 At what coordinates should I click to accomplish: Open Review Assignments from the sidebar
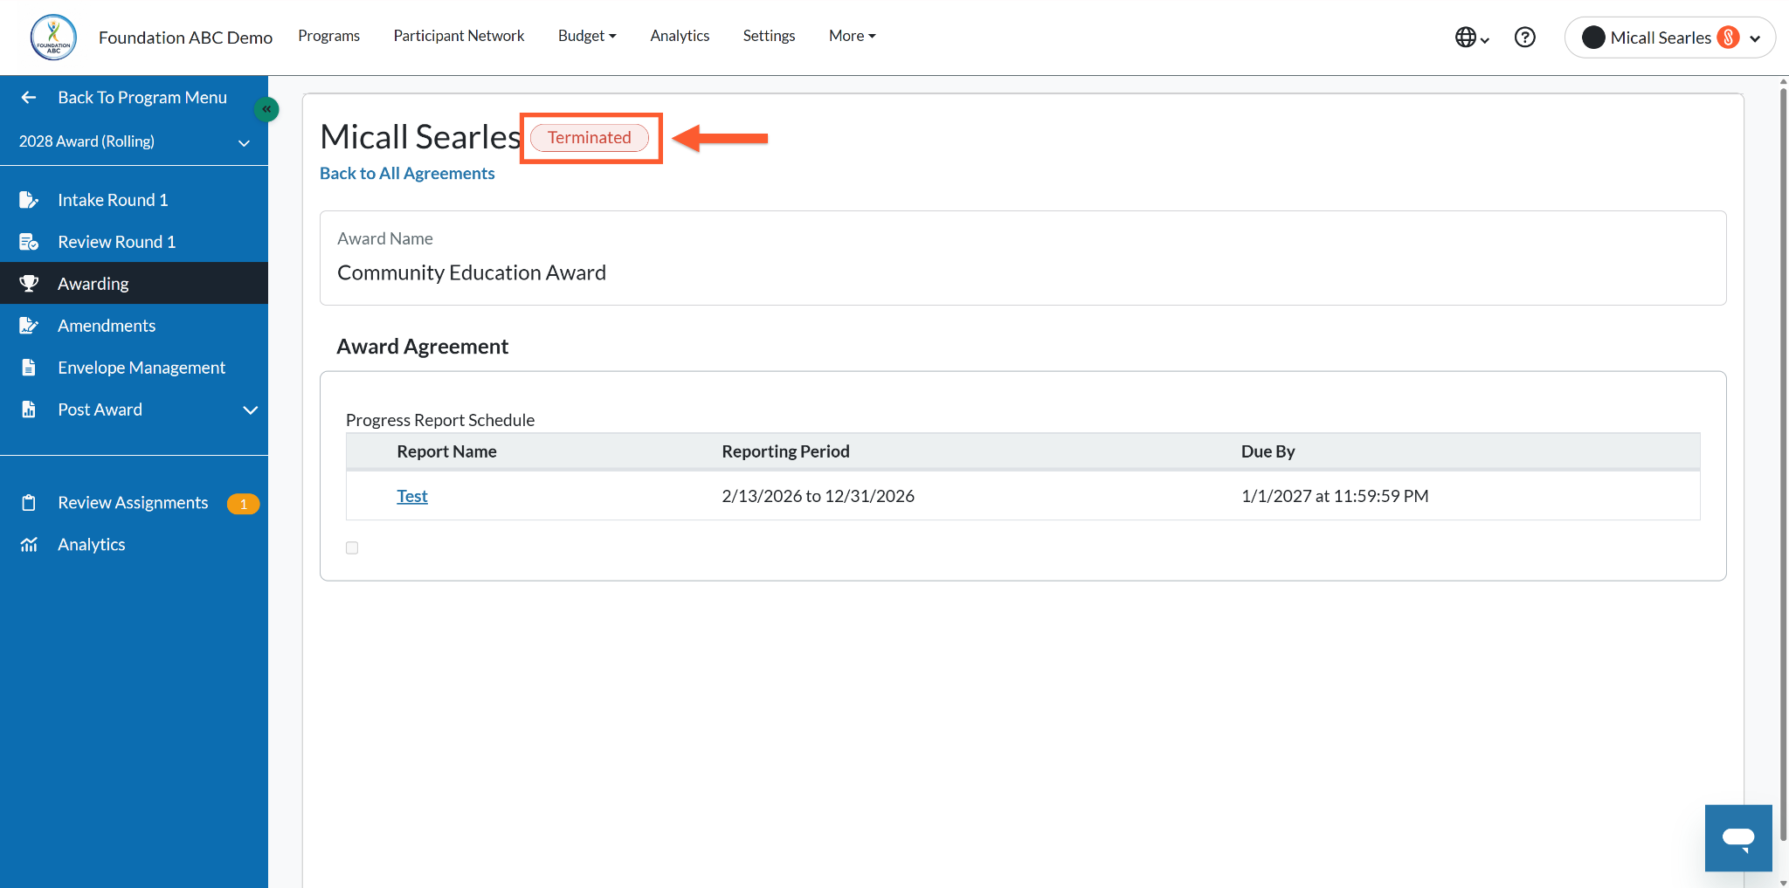click(x=134, y=503)
